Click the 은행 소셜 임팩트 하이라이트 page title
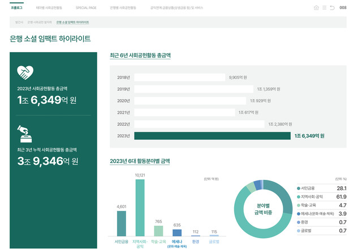The width and height of the screenshot is (362, 250). (50, 38)
